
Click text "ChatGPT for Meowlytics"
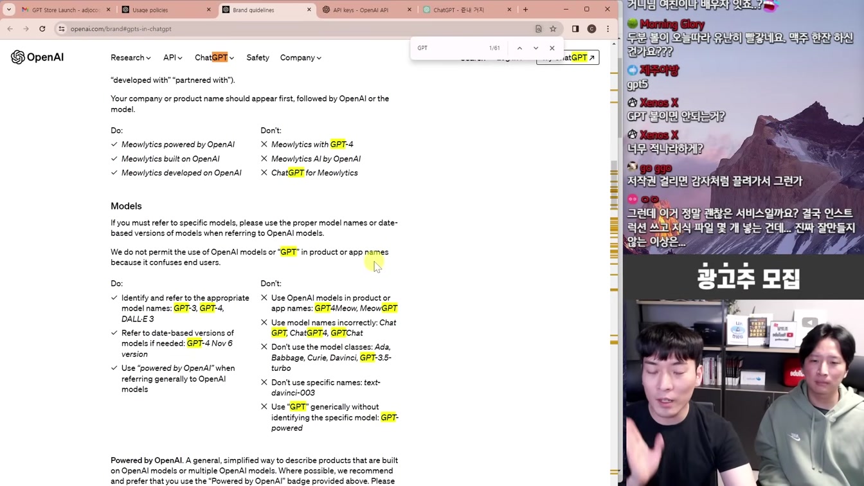314,173
